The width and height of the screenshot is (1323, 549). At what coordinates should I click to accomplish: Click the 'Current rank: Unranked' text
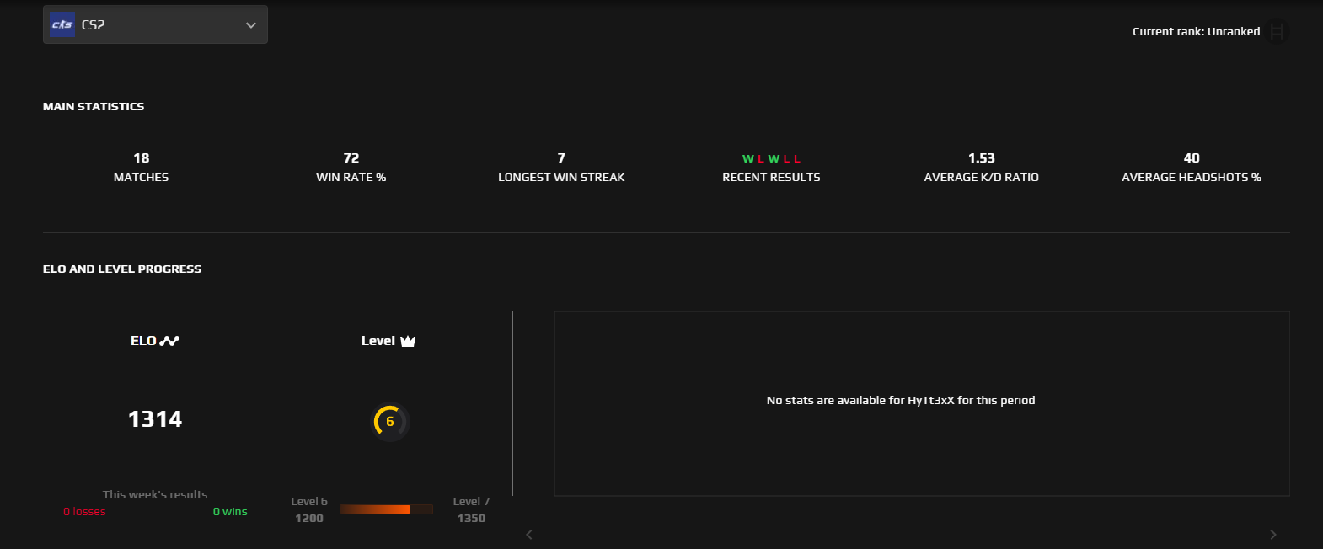[1196, 31]
